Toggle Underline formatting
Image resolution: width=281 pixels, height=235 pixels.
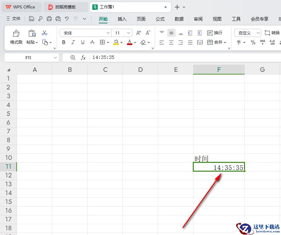[82, 42]
